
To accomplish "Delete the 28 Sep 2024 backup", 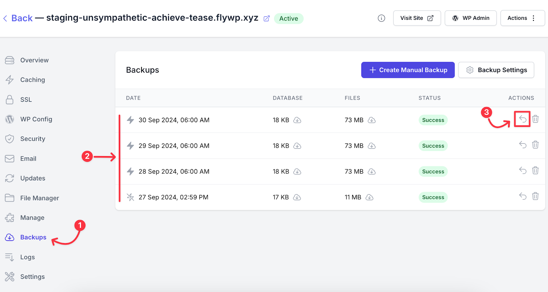I will 535,170.
